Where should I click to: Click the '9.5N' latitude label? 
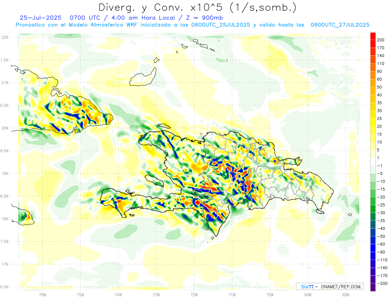point(5,151)
